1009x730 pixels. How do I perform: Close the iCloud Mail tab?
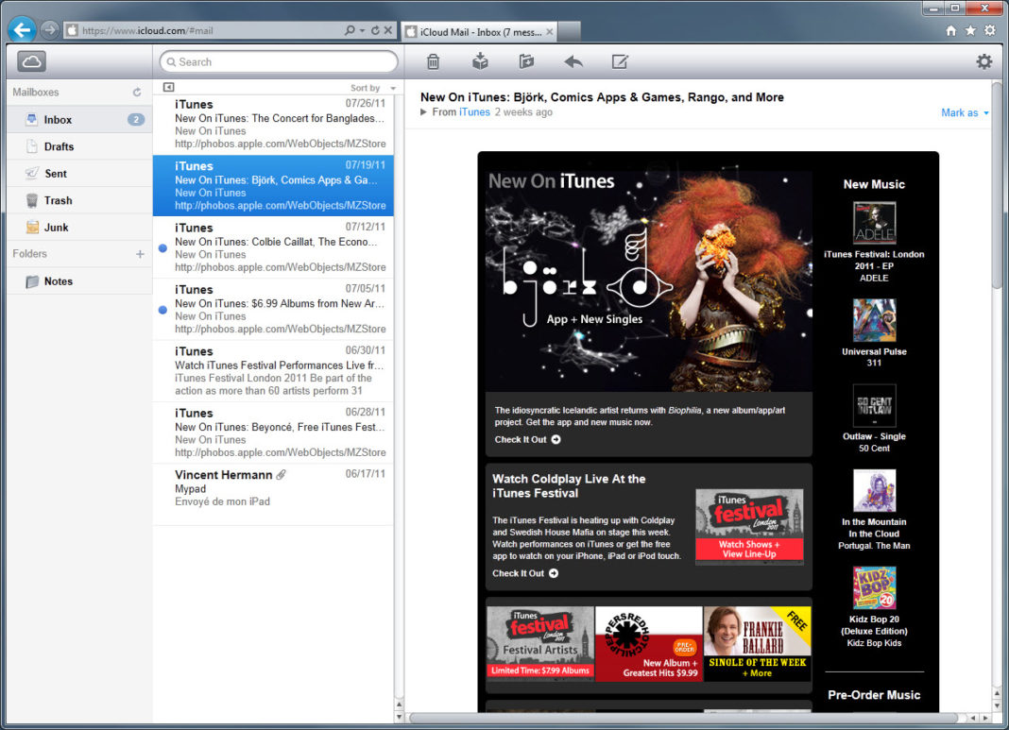click(x=550, y=31)
